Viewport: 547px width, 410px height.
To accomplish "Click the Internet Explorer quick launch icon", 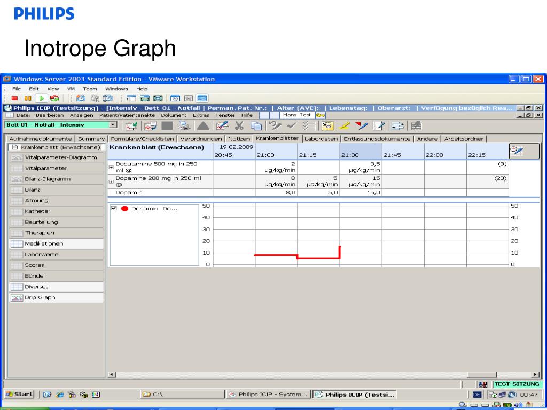I will click(x=60, y=395).
